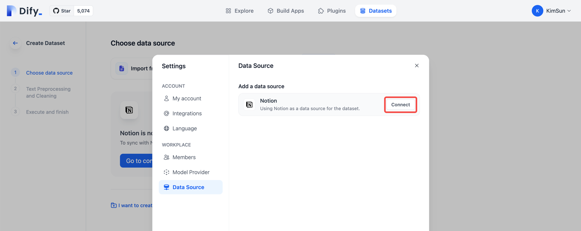Click the back arrow beside Create Dataset

coord(15,43)
